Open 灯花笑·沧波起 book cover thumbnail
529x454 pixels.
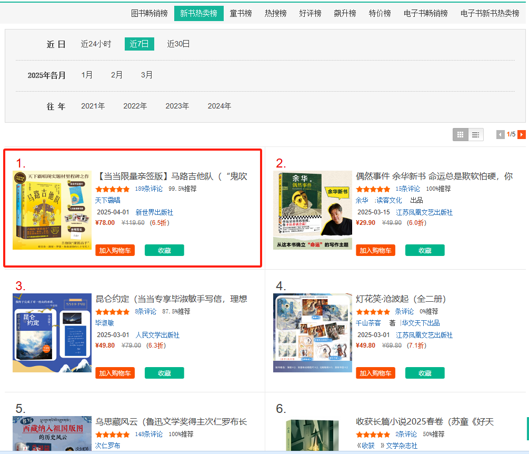click(313, 333)
